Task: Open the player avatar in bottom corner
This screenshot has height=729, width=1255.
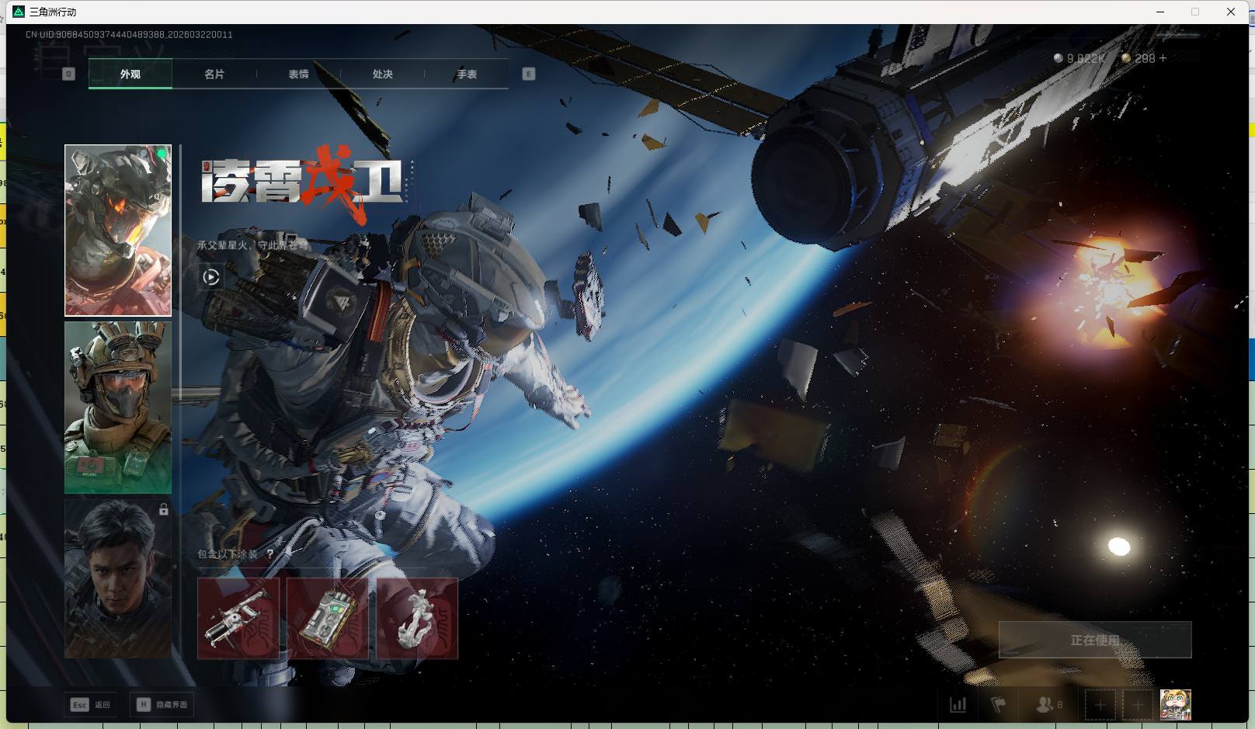Action: [x=1176, y=704]
